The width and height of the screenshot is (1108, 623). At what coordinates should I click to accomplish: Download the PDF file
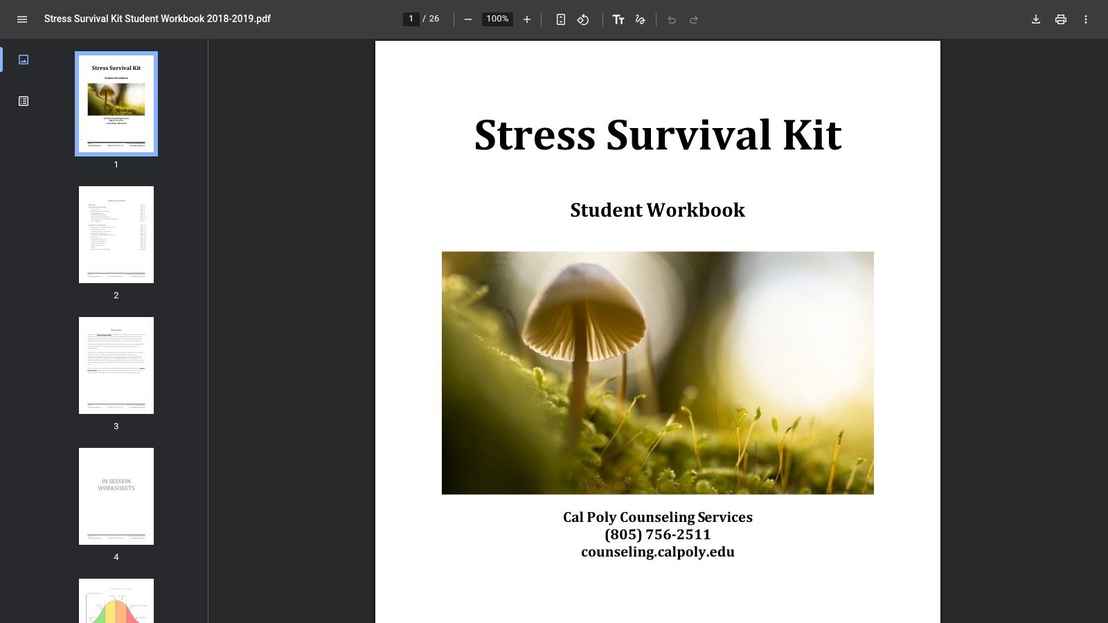[x=1036, y=19]
